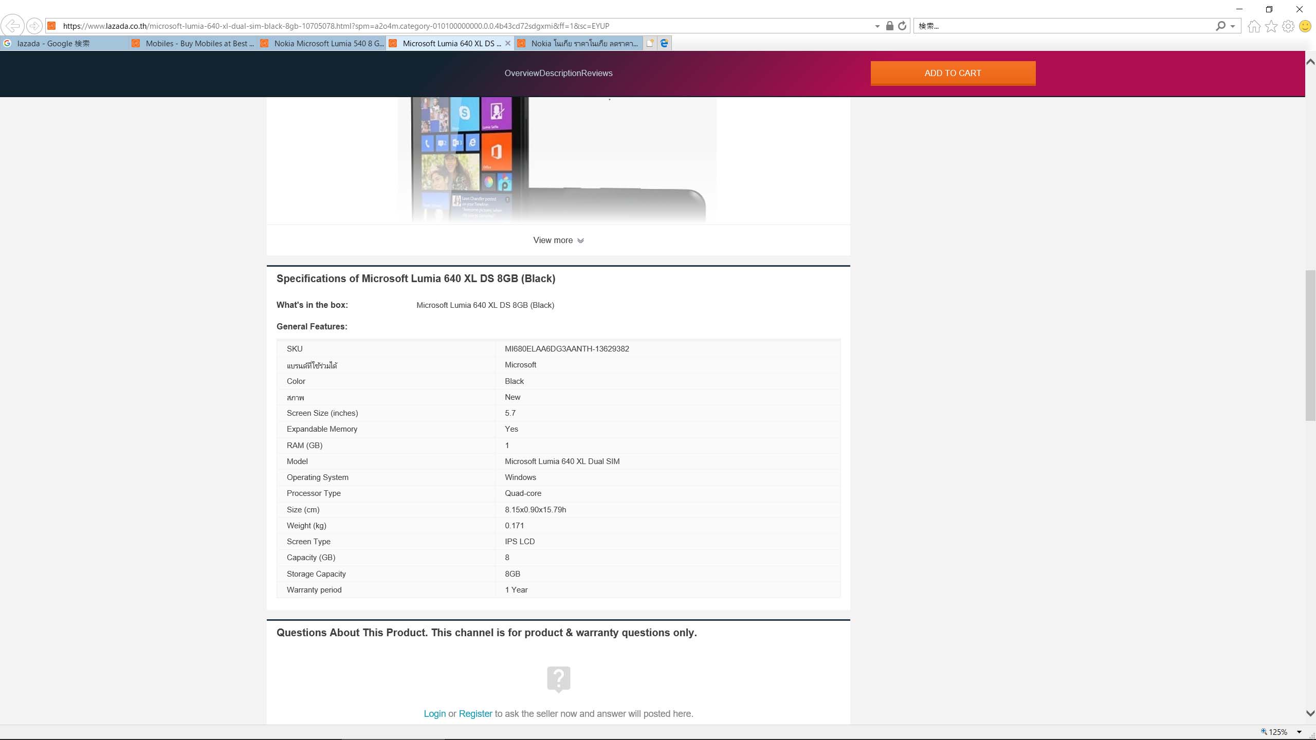
Task: Click the Register link
Action: tap(475, 713)
